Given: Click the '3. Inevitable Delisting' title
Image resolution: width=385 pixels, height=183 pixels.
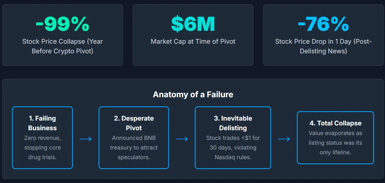Looking at the screenshot, I should click(x=233, y=123).
